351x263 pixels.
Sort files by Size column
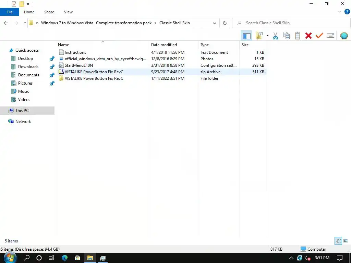[253, 45]
